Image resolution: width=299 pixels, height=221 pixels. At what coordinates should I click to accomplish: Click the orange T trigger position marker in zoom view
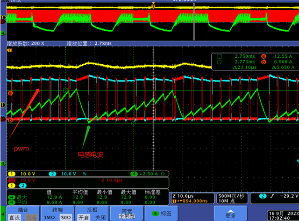coord(9,50)
